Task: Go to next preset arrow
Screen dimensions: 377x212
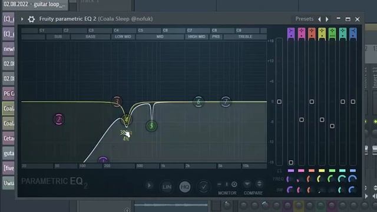Action: pos(327,19)
